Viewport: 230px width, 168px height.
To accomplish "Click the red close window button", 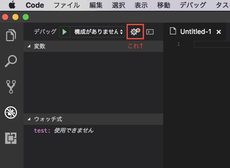I will [5, 17].
